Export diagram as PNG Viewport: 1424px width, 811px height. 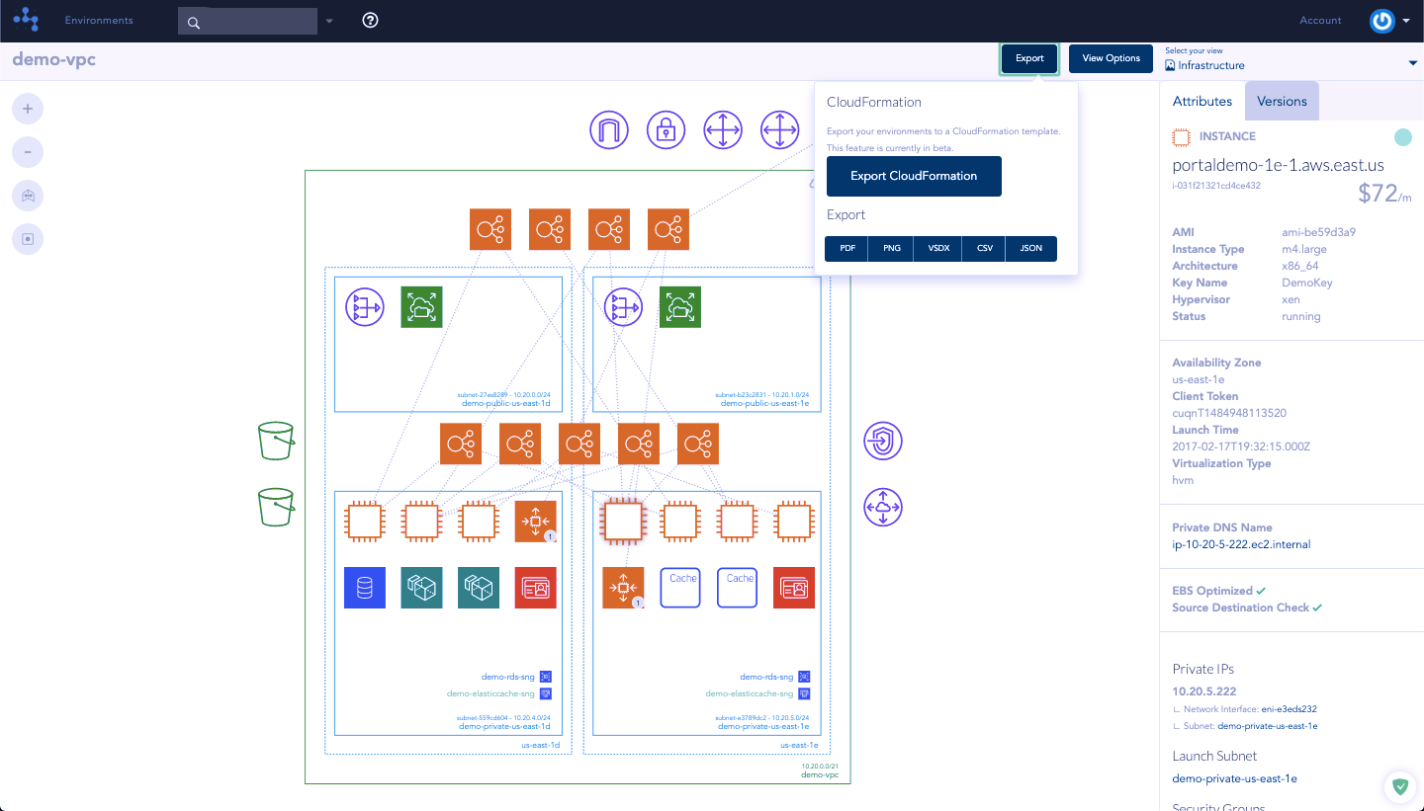click(x=892, y=249)
